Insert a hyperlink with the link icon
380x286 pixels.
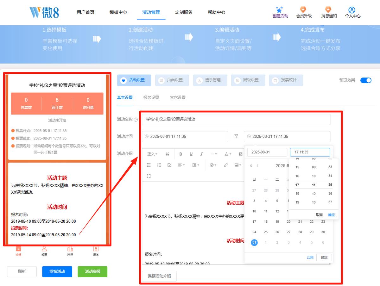point(226,165)
